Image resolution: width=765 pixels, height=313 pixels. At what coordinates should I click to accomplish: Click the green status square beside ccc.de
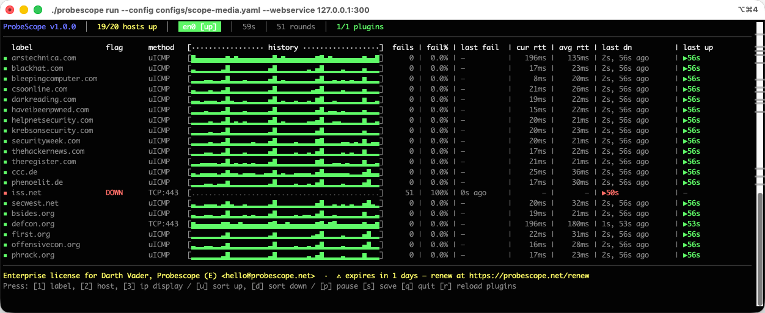5,173
